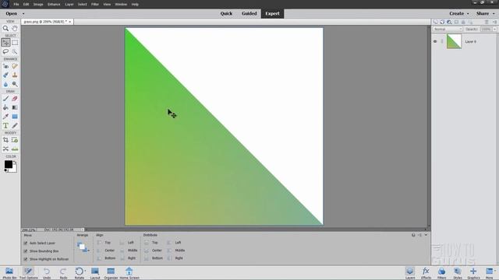The height and width of the screenshot is (280, 499).
Task: Select the Paint Bucket tool
Action: (x=5, y=107)
